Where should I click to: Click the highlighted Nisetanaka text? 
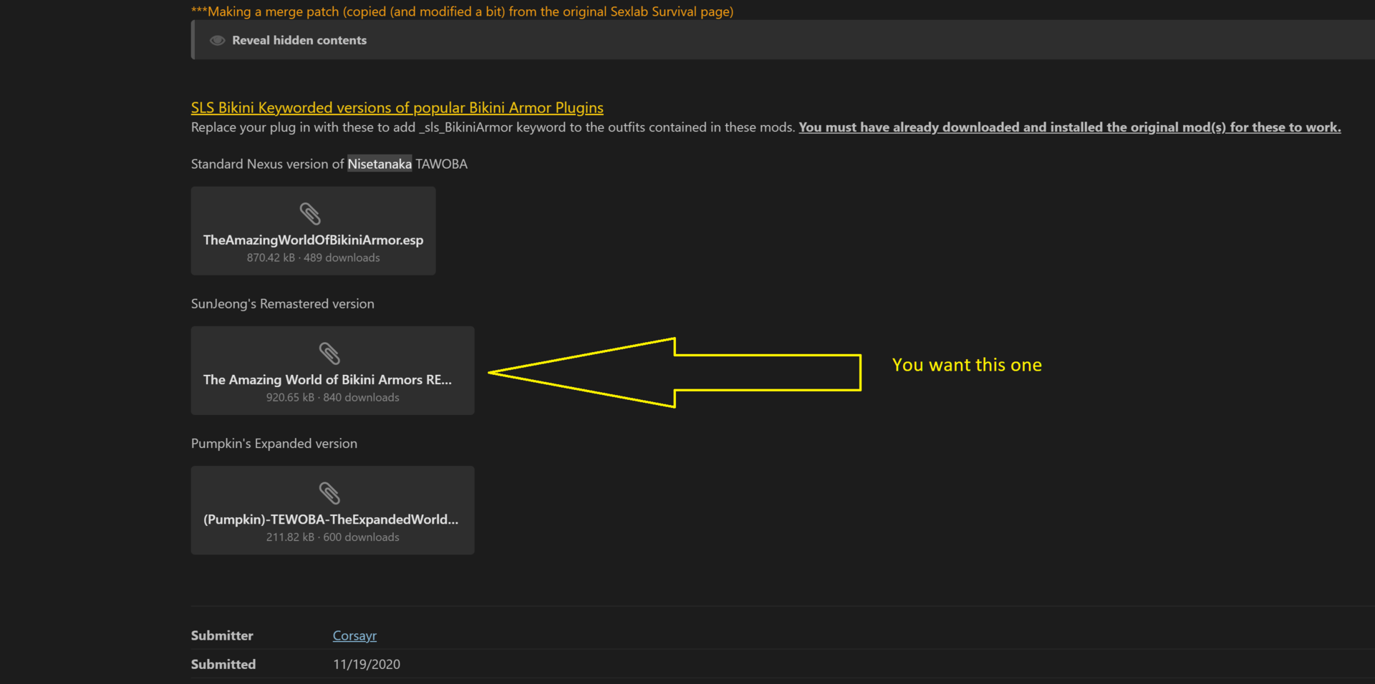[x=380, y=164]
